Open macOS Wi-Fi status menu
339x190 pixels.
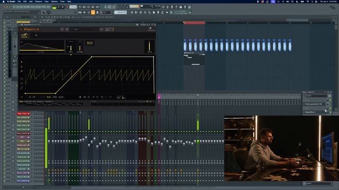point(308,2)
